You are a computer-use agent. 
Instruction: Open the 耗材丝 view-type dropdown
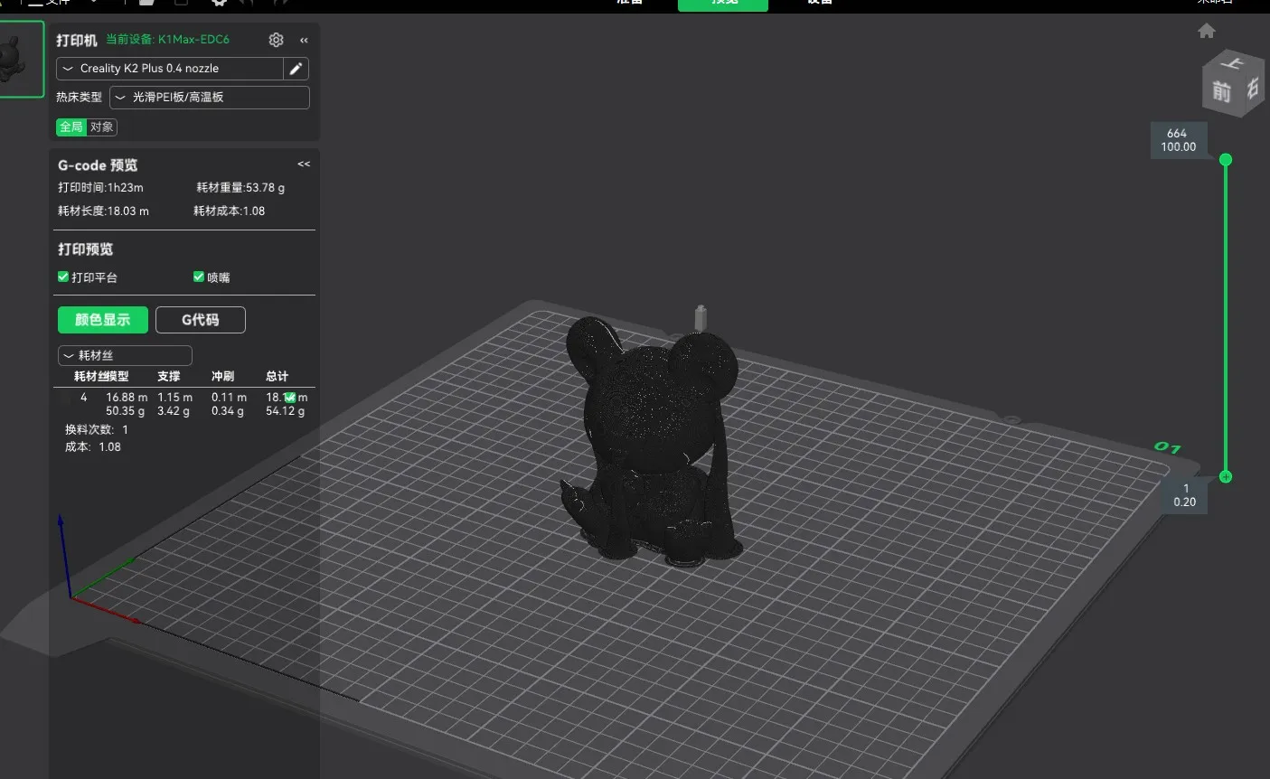[125, 356]
